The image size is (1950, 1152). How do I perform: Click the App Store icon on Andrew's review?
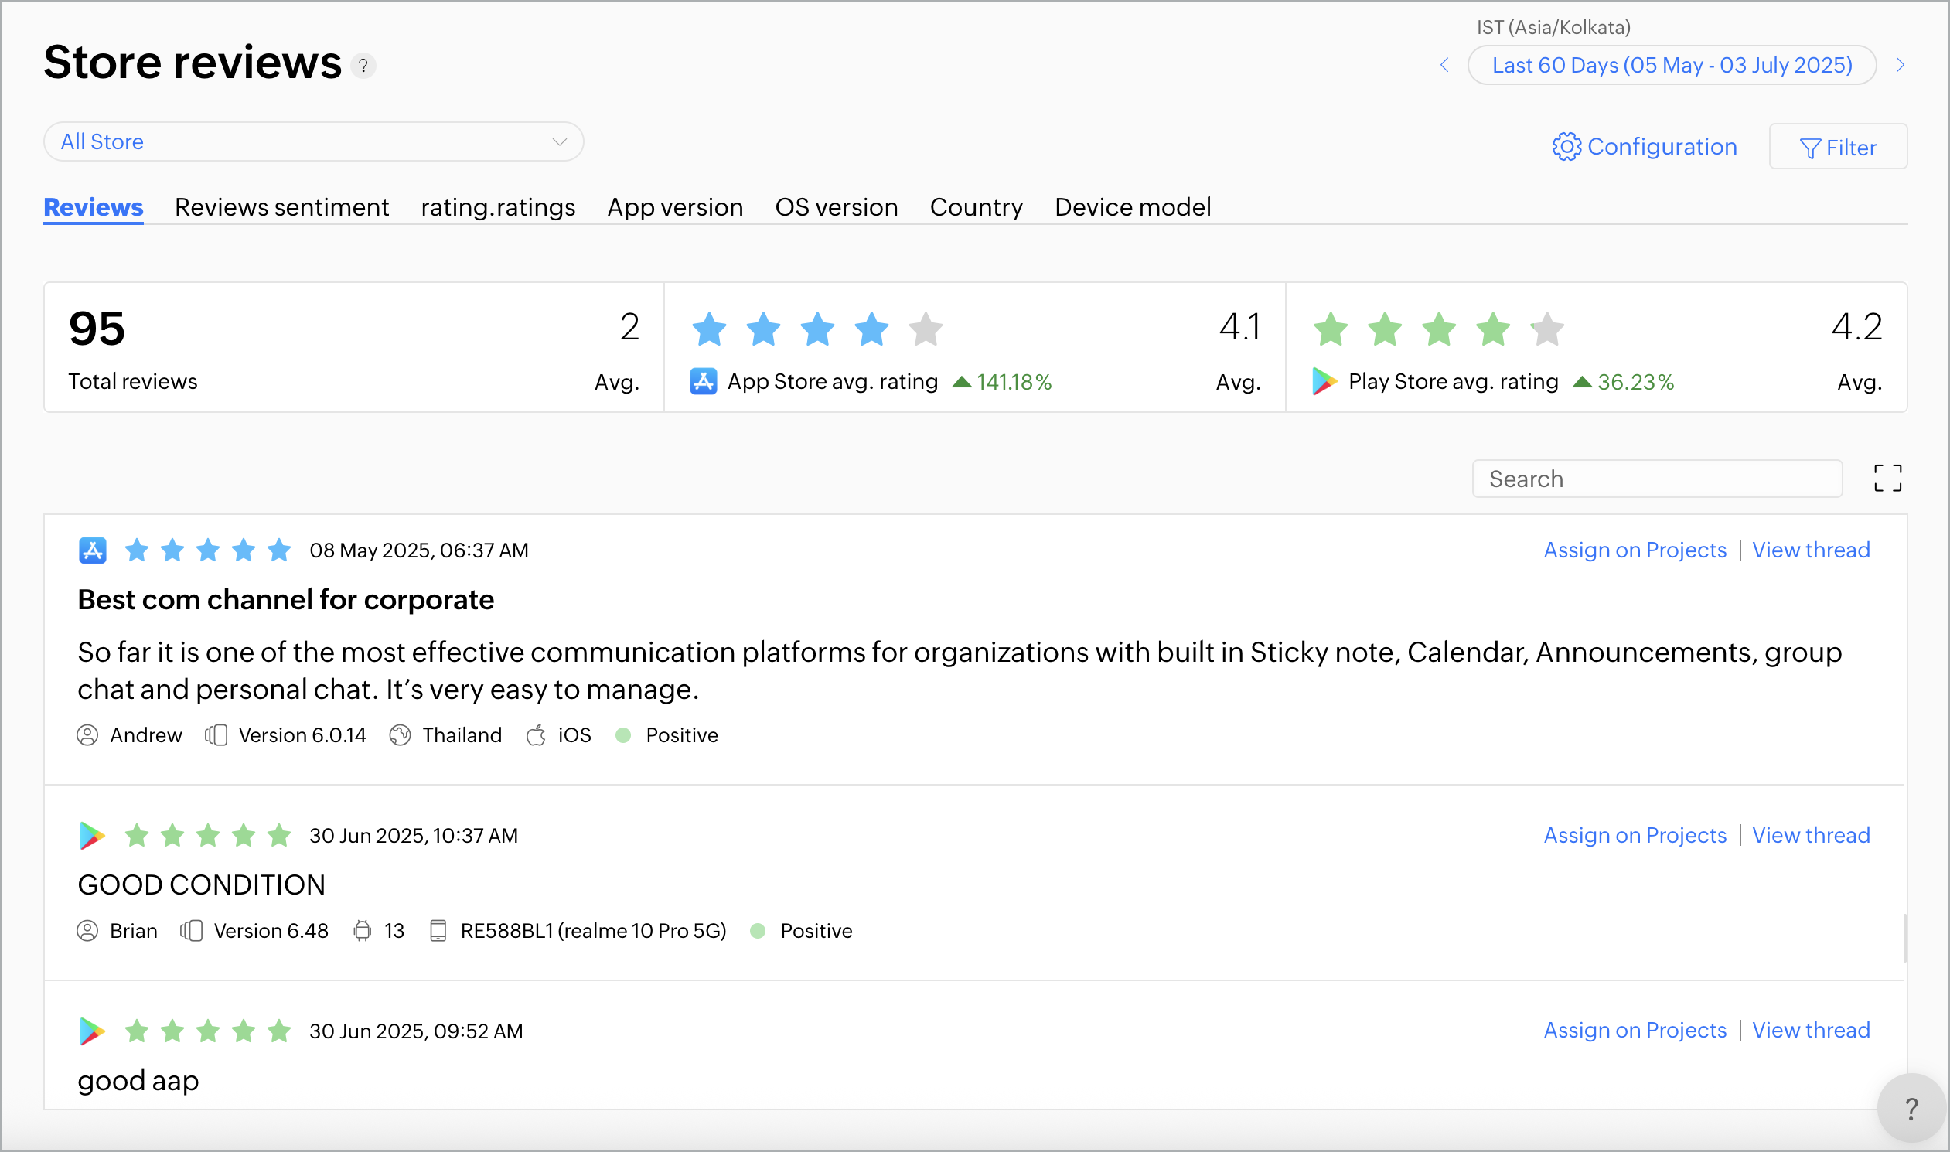click(92, 550)
